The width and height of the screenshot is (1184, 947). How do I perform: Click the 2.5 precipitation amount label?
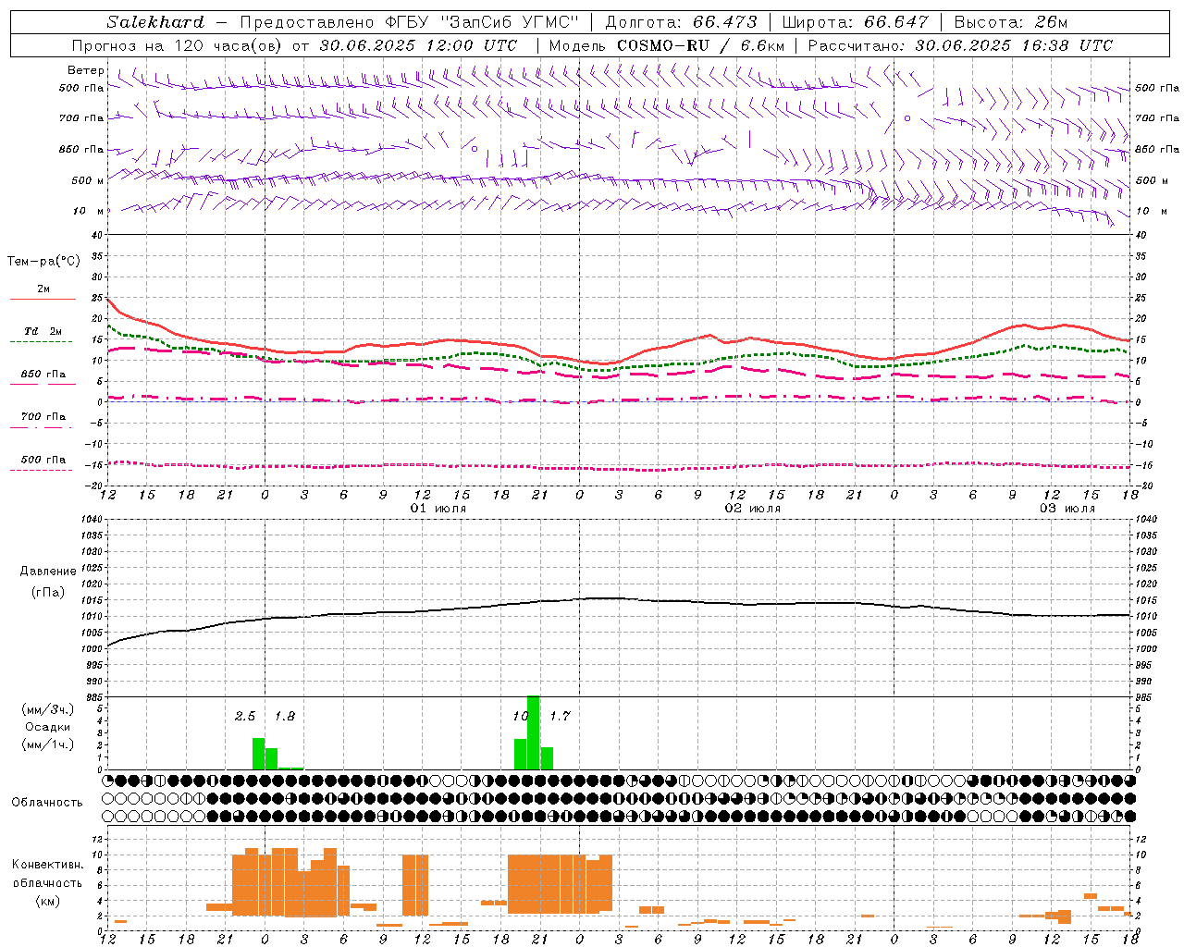tap(245, 717)
